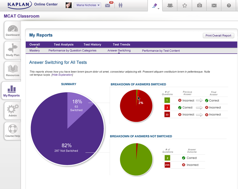Open the first-aid kit icon tab
The height and width of the screenshot is (189, 238).
[x=199, y=5]
